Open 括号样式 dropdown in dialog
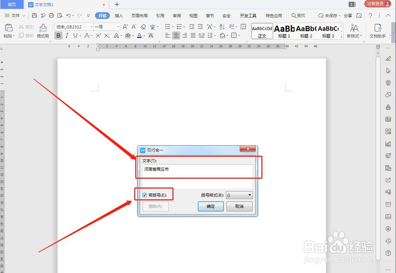The width and height of the screenshot is (396, 273). 239,195
